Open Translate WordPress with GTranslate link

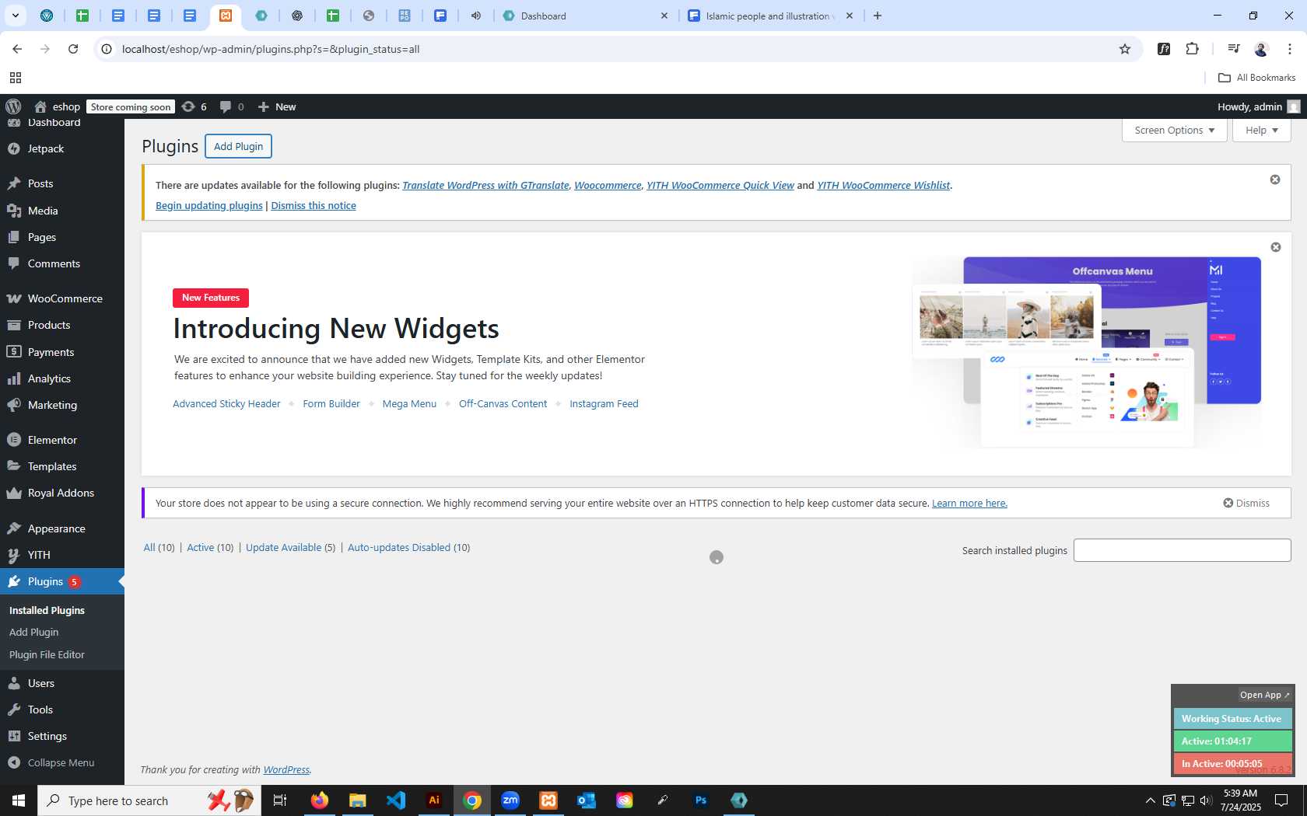[x=485, y=185]
